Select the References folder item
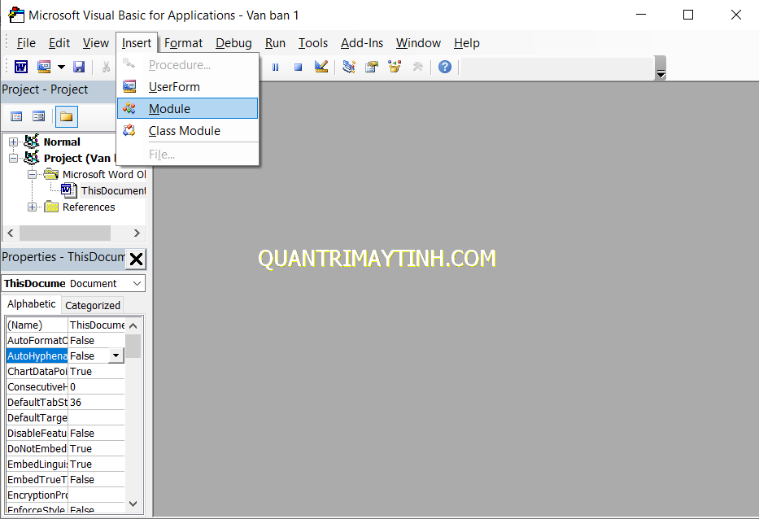 pos(89,207)
